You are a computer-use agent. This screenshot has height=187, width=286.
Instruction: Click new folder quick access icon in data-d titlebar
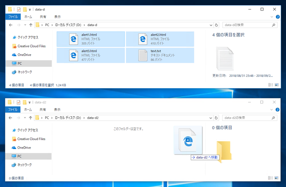pos(25,9)
